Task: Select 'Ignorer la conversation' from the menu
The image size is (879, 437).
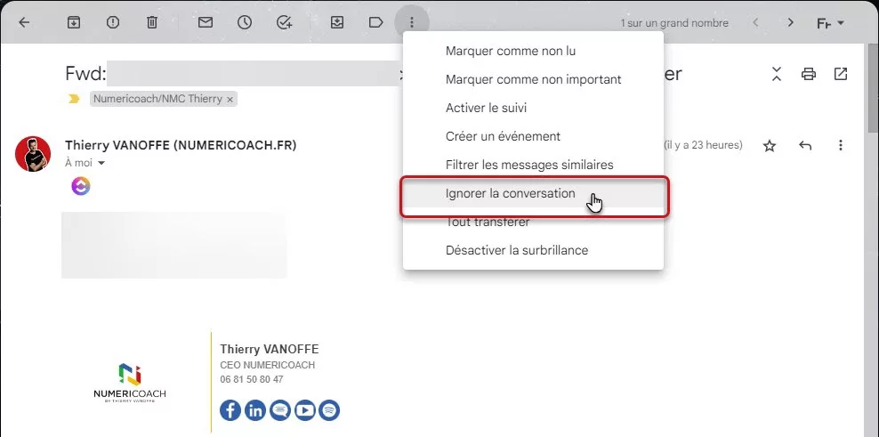Action: click(x=510, y=193)
